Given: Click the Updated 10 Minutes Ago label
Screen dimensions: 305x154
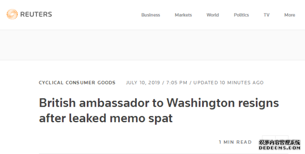Looking at the screenshot, I should point(228,82).
